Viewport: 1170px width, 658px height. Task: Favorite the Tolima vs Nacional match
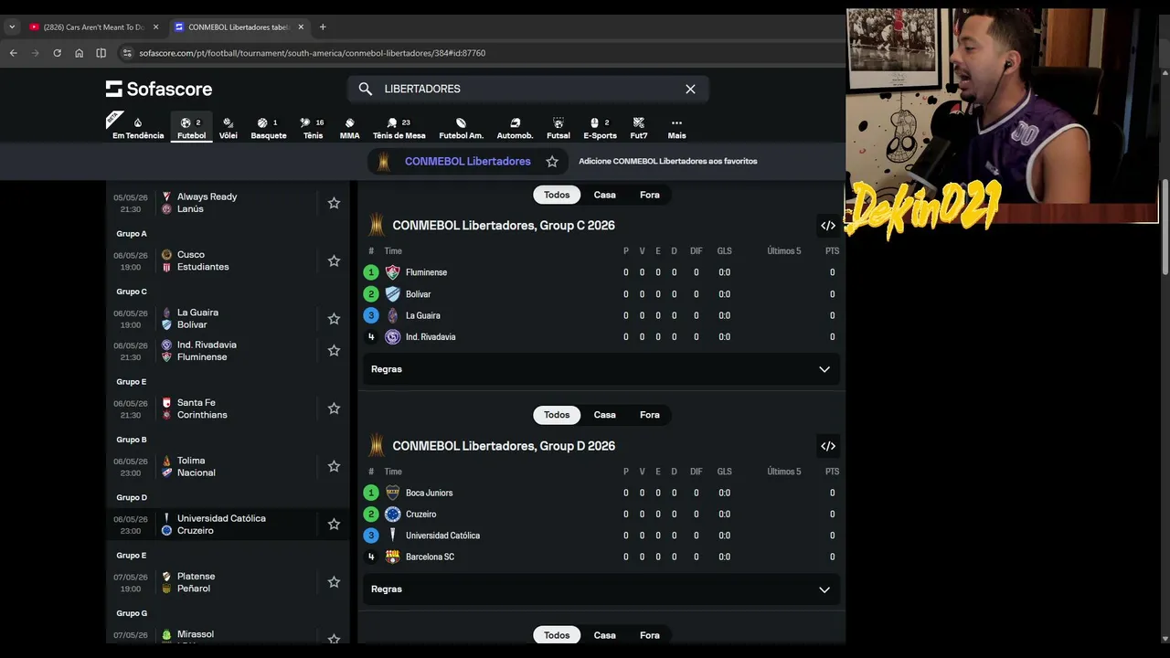click(334, 466)
